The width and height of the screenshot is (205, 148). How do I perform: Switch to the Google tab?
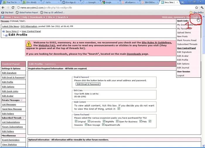click(110, 2)
